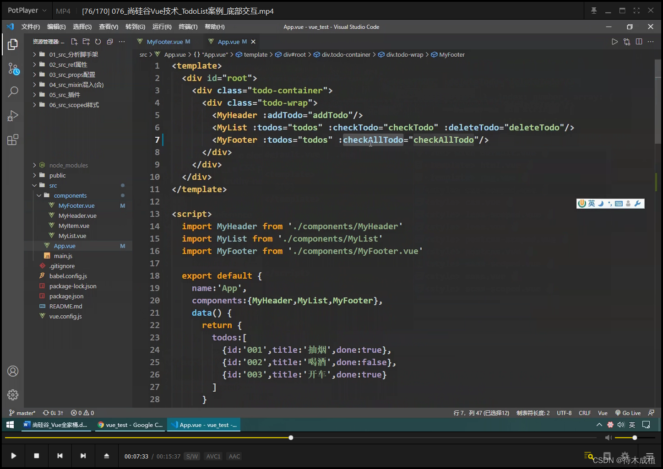Open MyList.vue in the file tree
The image size is (663, 469).
tap(72, 236)
